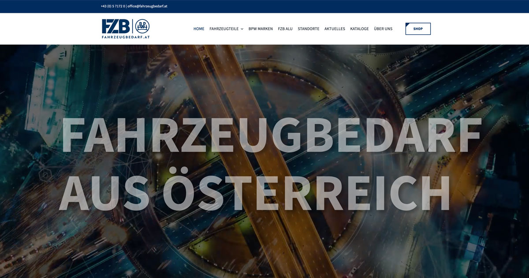The height and width of the screenshot is (278, 529).
Task: Call the phone number +43 (0) 5 7172 0
Action: click(113, 6)
